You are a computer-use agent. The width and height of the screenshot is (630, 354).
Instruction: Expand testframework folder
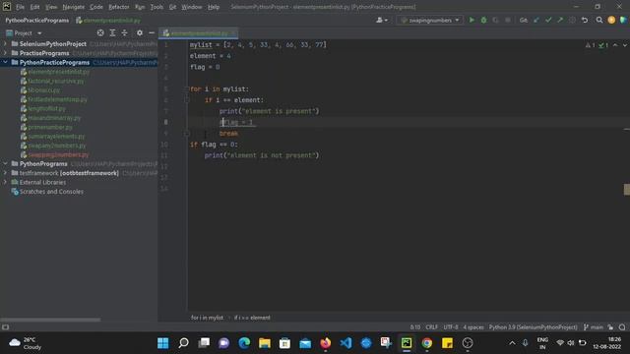5,173
